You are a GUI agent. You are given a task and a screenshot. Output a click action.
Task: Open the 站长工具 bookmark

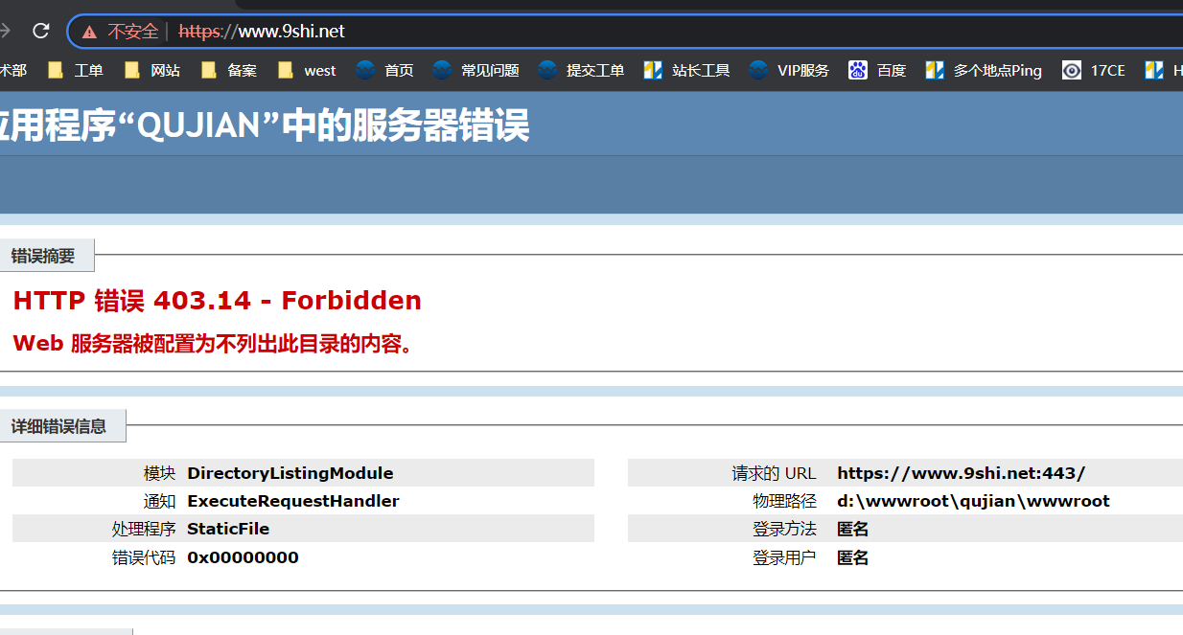[x=687, y=70]
